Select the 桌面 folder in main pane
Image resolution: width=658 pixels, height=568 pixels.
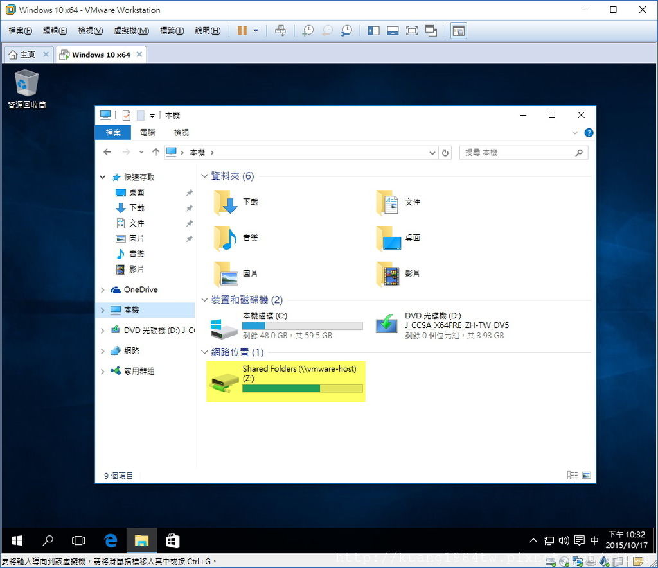(398, 238)
